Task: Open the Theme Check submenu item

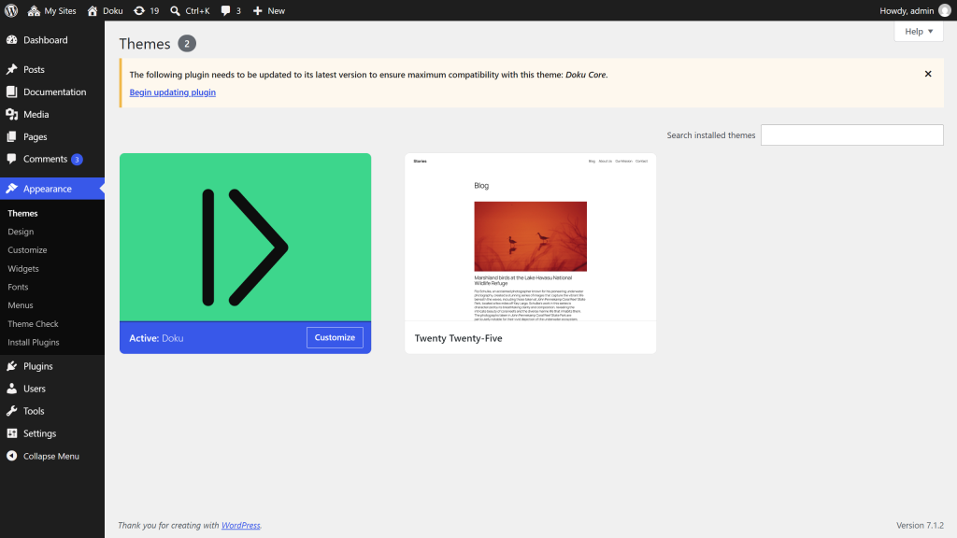Action: [x=33, y=324]
